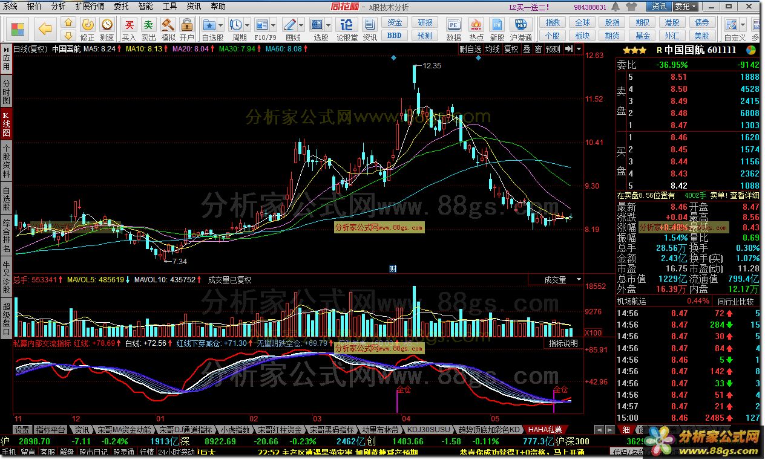This screenshot has height=460, width=765.
Task: Open the 数据 PE data icon
Action: click(x=453, y=25)
